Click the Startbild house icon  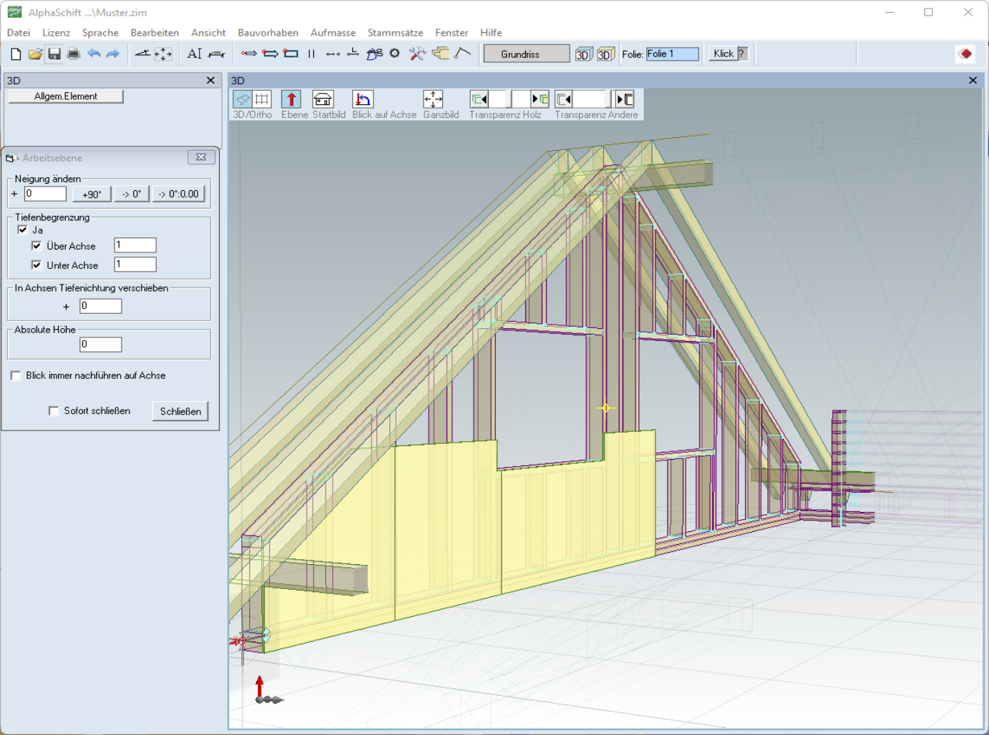[323, 99]
